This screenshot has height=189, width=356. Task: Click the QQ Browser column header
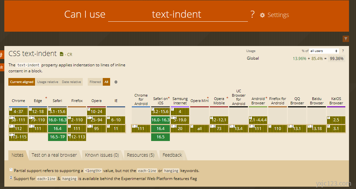[297, 101]
